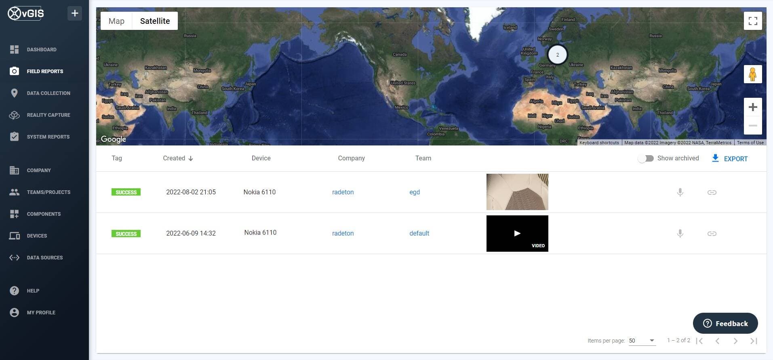Screen dimensions: 773x360
Task: Select the Street View pegman icon
Action: tap(753, 74)
